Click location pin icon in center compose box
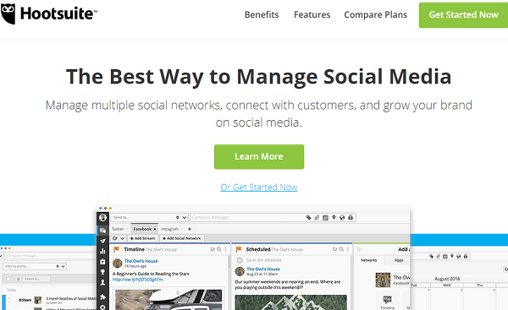508x310 pixels. tap(334, 218)
